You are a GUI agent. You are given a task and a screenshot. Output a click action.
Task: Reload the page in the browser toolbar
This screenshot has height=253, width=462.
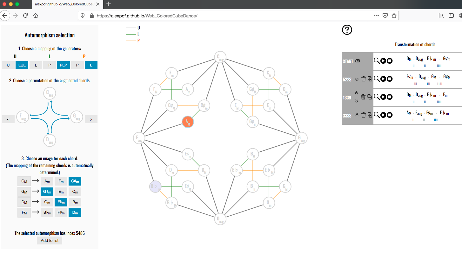[x=26, y=16]
